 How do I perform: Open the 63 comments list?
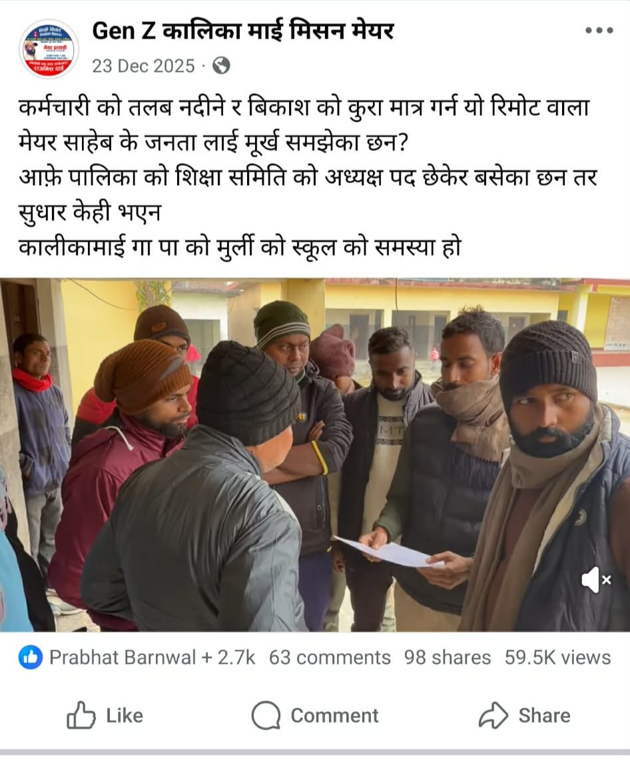(x=330, y=658)
